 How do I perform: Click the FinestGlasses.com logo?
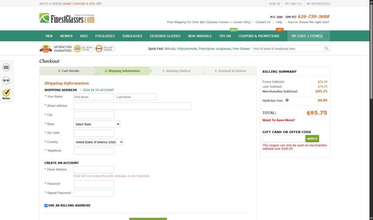[67, 18]
